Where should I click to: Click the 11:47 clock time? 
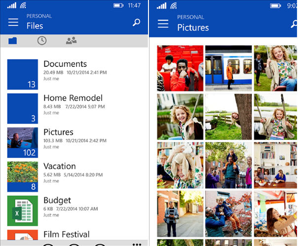click(x=134, y=5)
